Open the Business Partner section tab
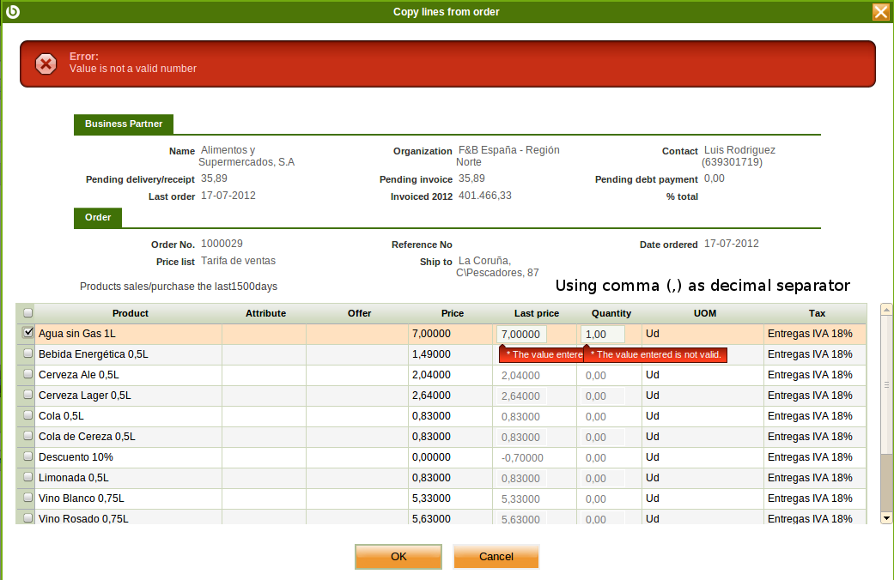The height and width of the screenshot is (580, 894). coord(124,124)
